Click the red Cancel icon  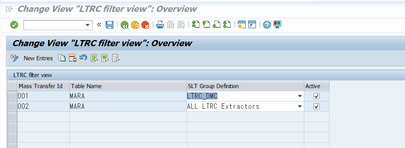[146, 25]
